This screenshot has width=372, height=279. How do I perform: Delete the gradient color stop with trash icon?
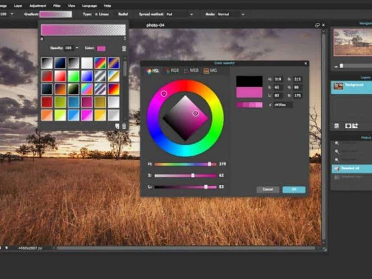click(124, 48)
